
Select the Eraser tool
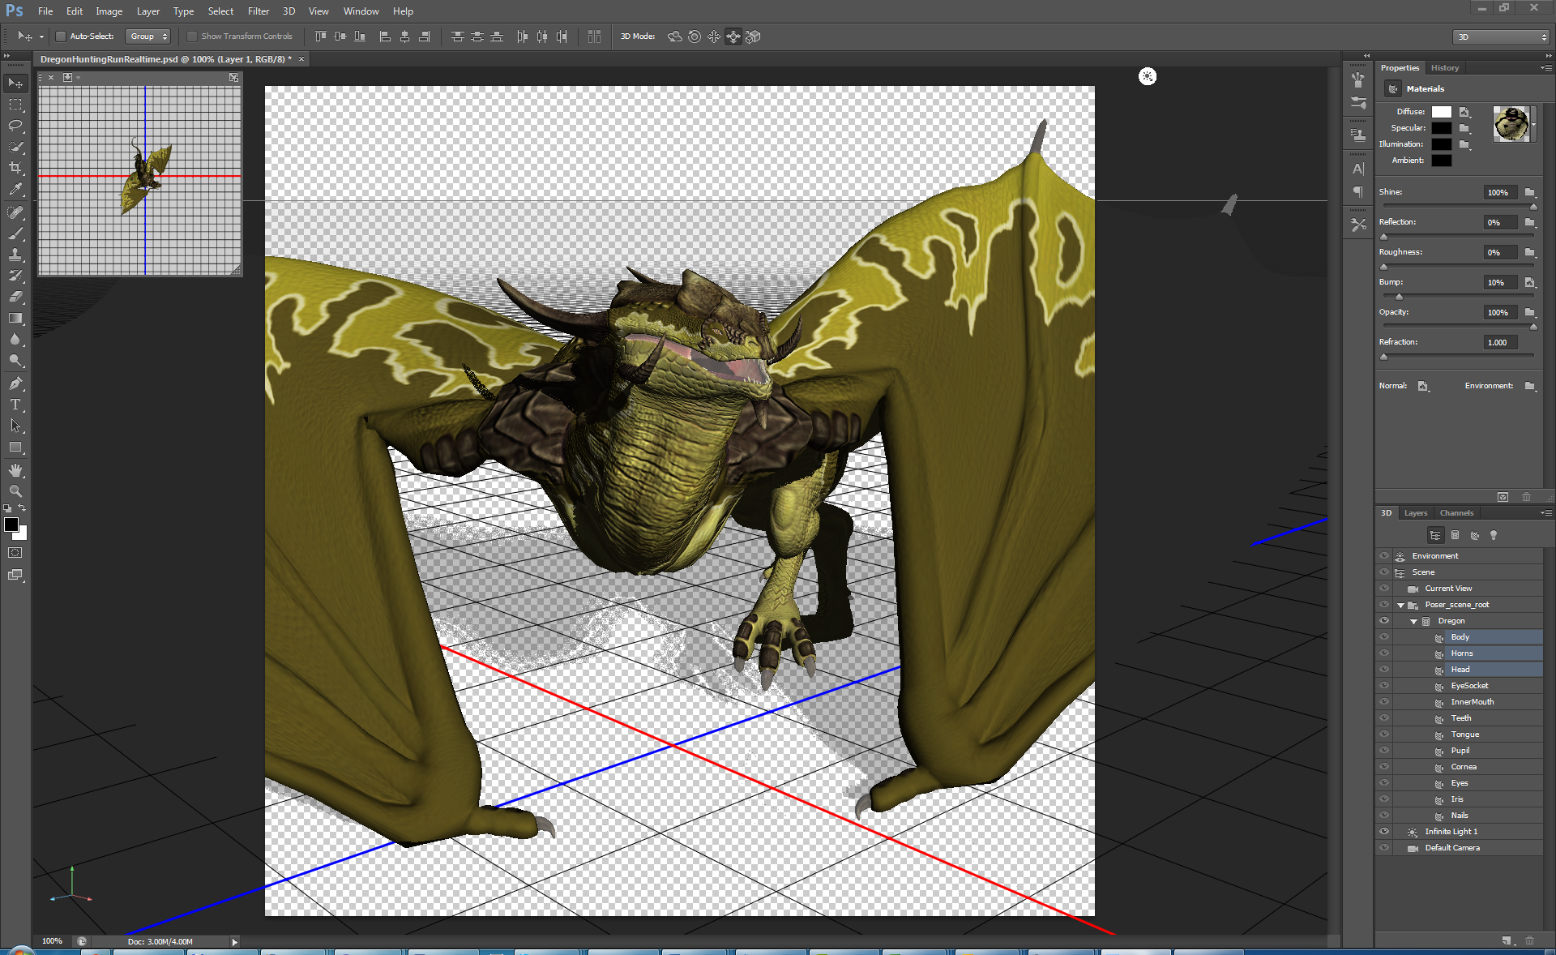[15, 297]
